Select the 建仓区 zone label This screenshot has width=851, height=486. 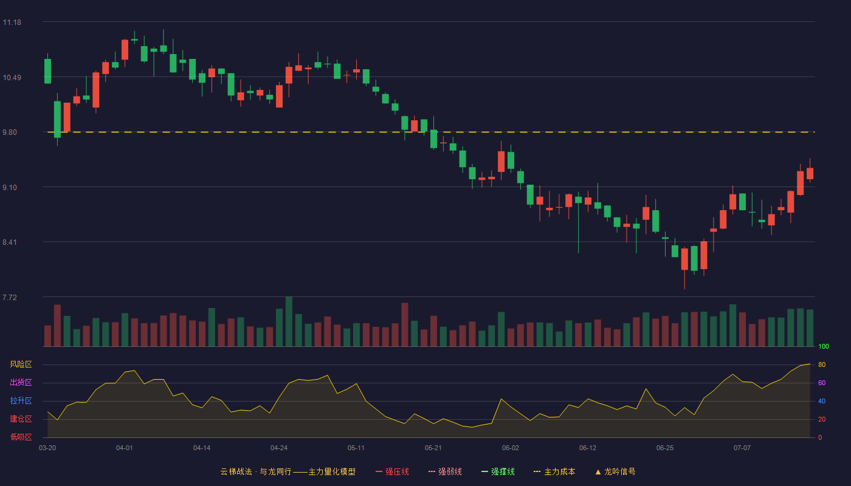pos(21,419)
